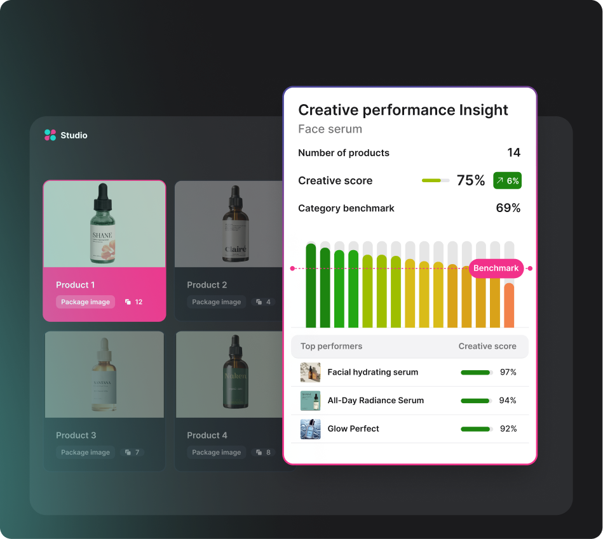Select the Glow Perfect row name

tap(353, 429)
